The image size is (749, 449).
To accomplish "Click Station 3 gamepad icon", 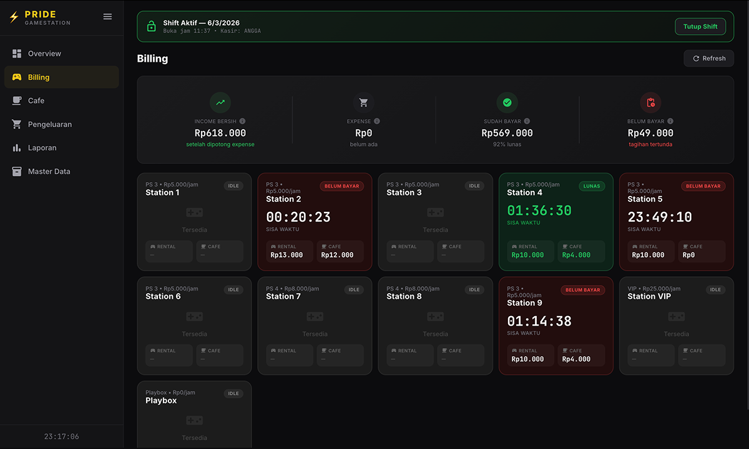I will 435,213.
